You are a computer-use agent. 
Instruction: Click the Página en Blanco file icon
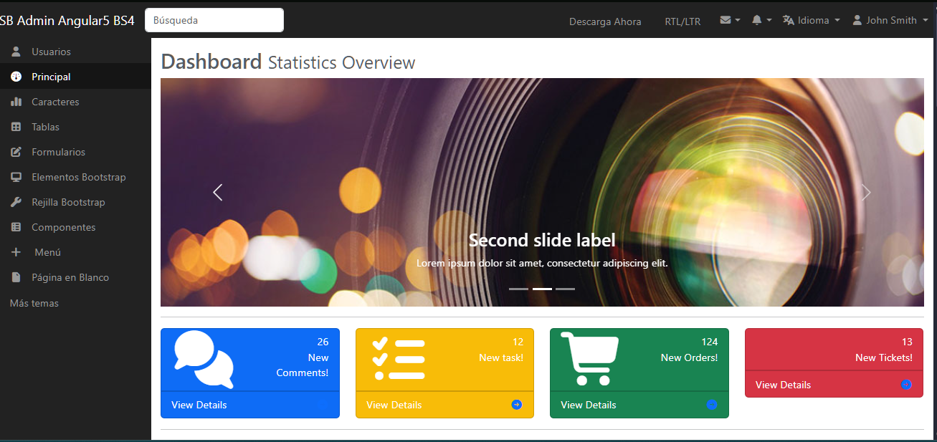(x=16, y=277)
